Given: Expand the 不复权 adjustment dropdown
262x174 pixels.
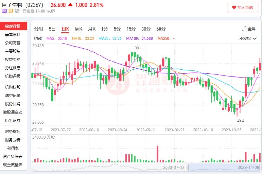Looking at the screenshot, I should click(247, 38).
